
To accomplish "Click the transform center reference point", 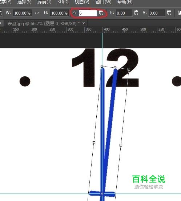I will point(102,194).
